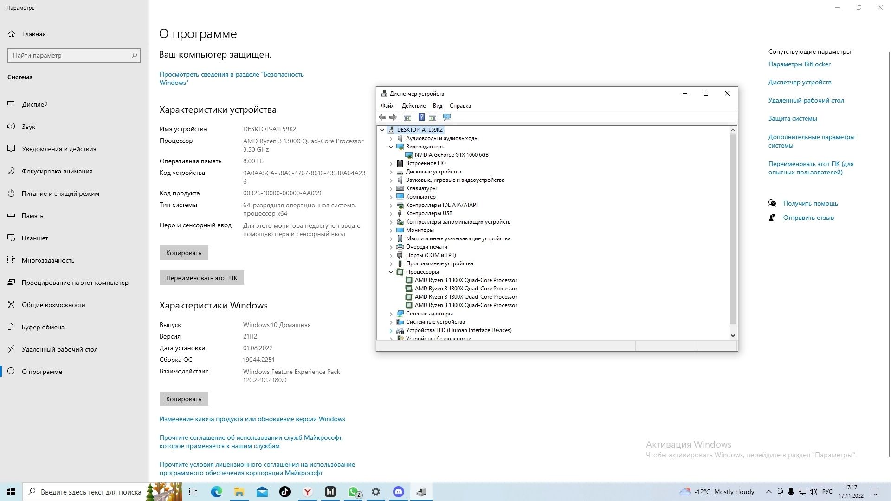Open TikTok from the taskbar
The height and width of the screenshot is (501, 891).
pyautogui.click(x=285, y=492)
